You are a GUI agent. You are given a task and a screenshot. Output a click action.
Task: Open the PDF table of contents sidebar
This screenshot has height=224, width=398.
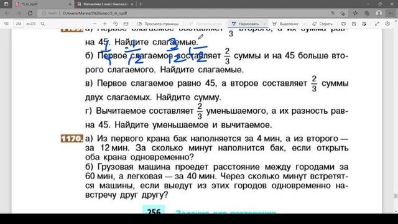click(6, 24)
